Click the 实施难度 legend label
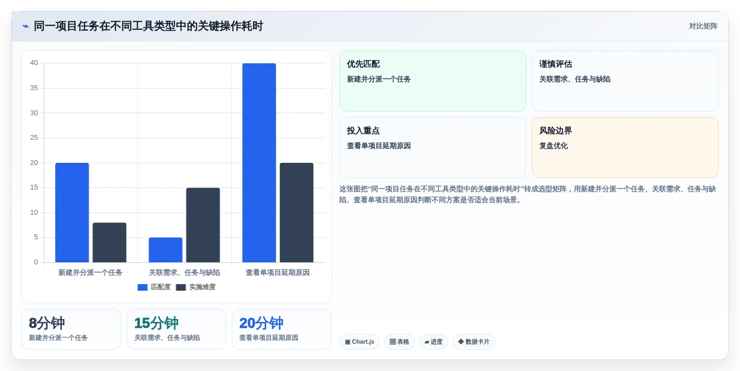This screenshot has height=371, width=740. (x=202, y=287)
